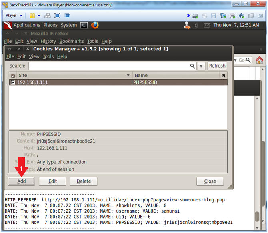This screenshot has height=233, width=268.
Task: Launch the terminal from the top panel
Action: (x=84, y=26)
